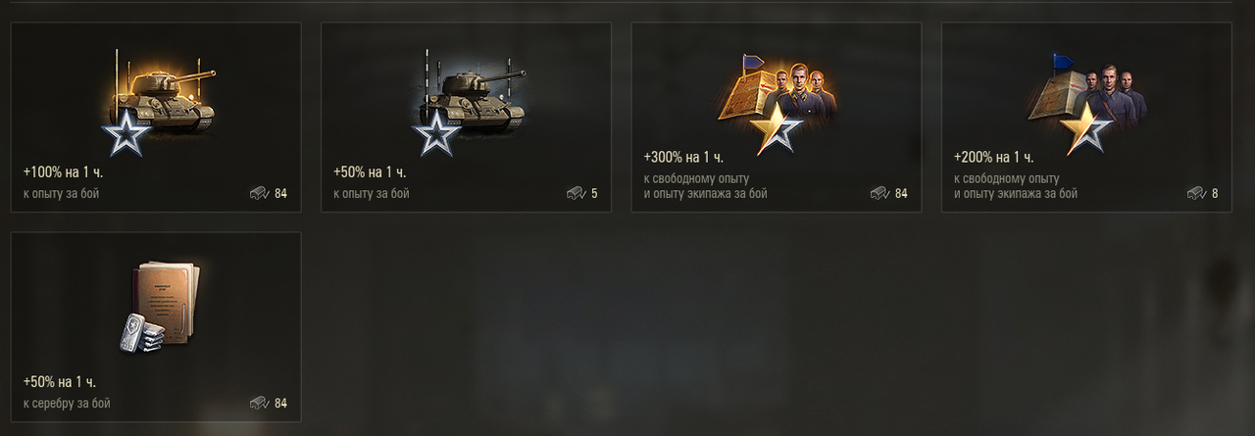Click the white star on the +100% booster

click(126, 134)
